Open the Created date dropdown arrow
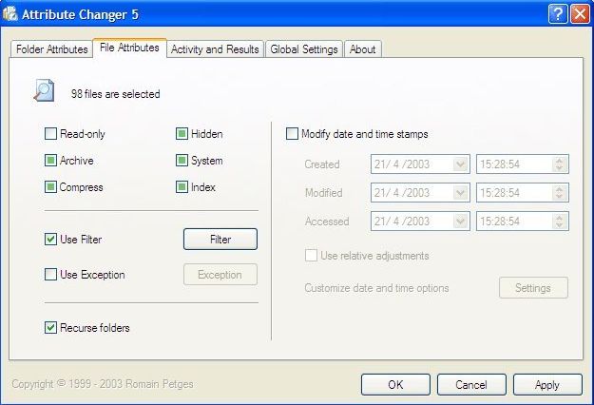The width and height of the screenshot is (594, 405). tap(460, 164)
